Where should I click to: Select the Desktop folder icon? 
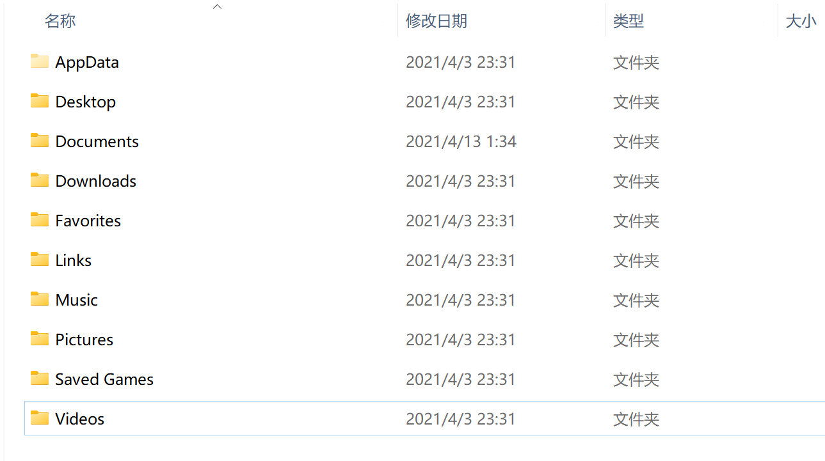(40, 101)
